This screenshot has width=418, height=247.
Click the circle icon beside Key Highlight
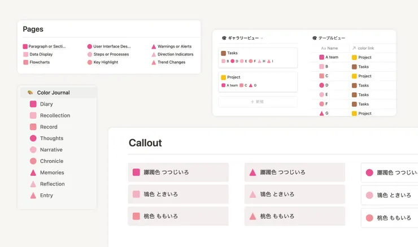90,62
